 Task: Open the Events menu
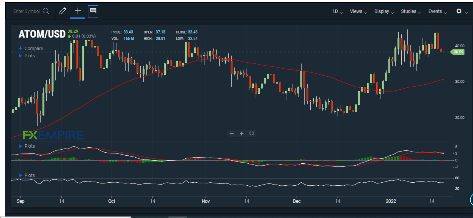(x=438, y=11)
